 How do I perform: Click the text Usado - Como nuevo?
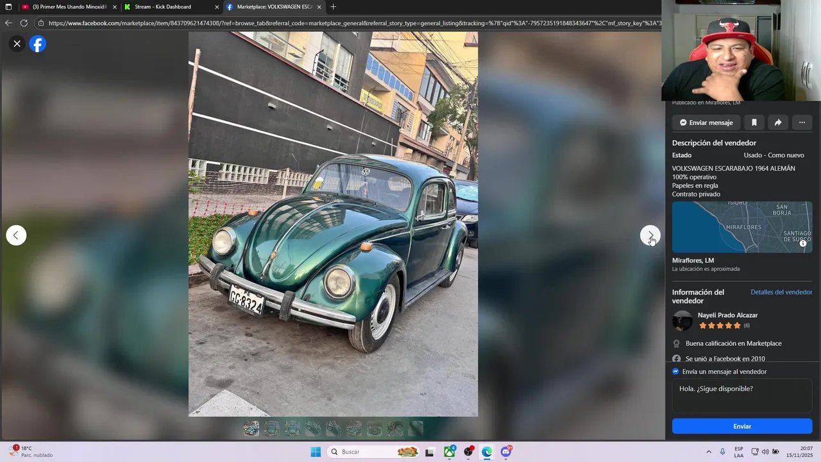click(774, 155)
